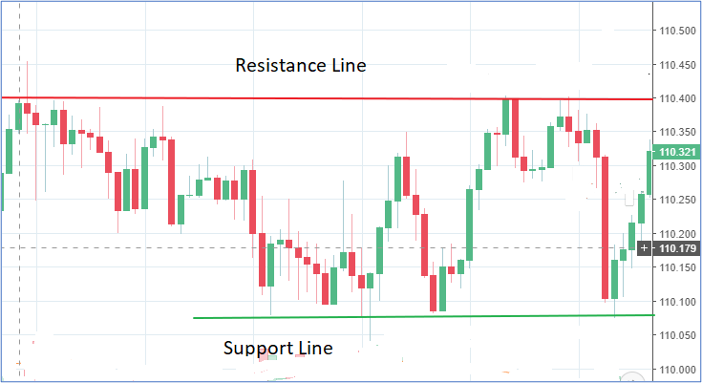The width and height of the screenshot is (702, 383).
Task: Click the 110.050 price axis label
Action: [x=677, y=335]
